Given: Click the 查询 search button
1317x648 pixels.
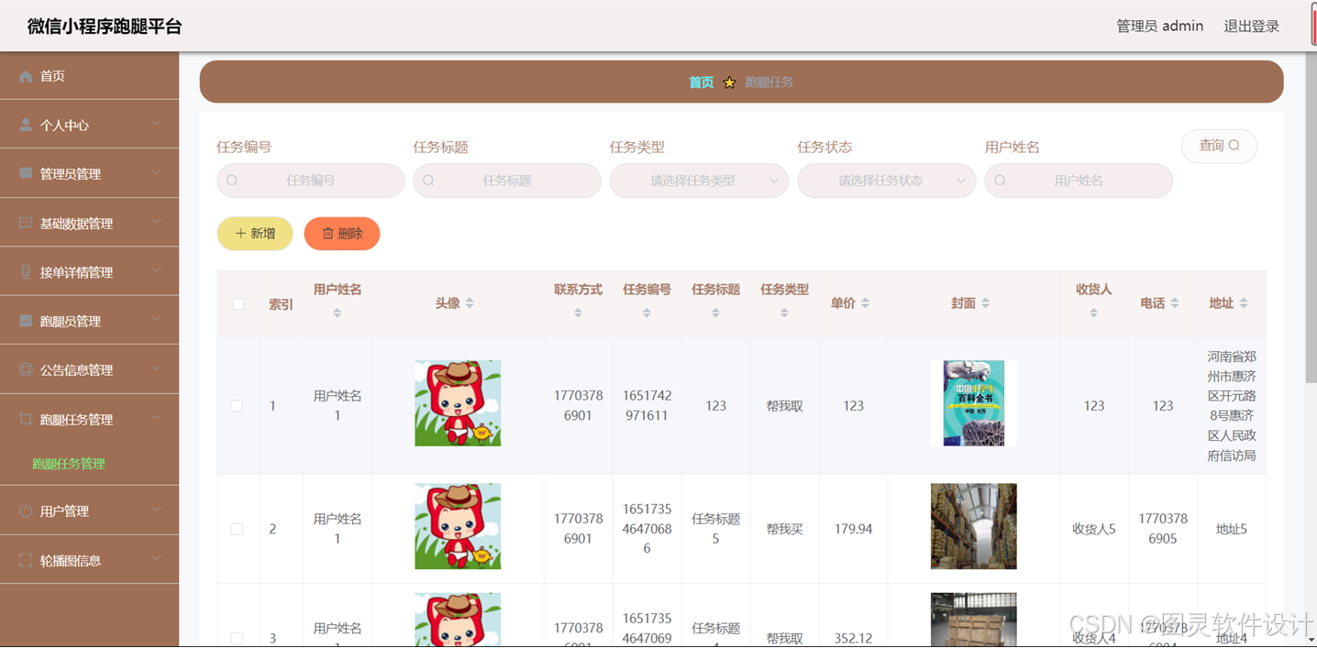Looking at the screenshot, I should 1219,146.
